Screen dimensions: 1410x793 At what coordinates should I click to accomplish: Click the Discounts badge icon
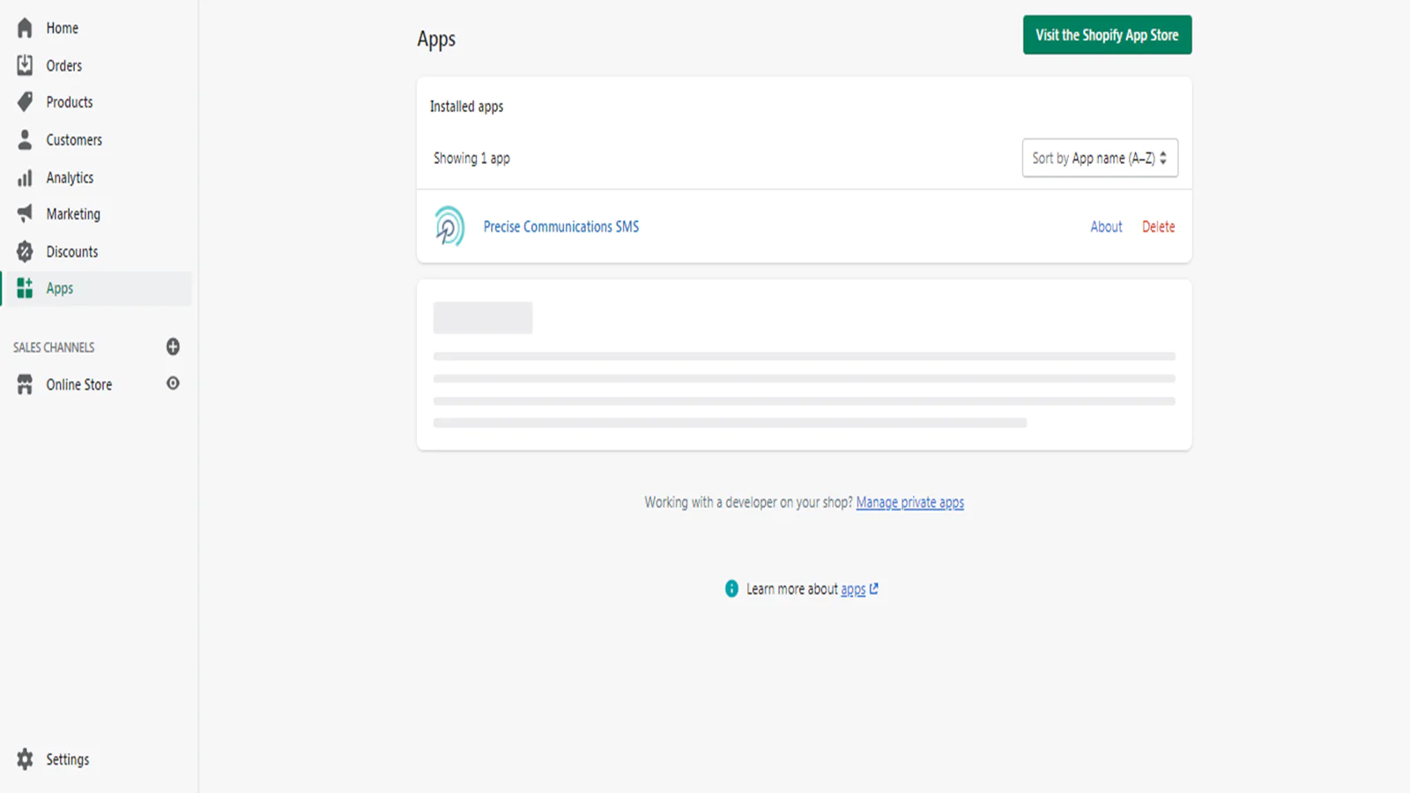[25, 252]
